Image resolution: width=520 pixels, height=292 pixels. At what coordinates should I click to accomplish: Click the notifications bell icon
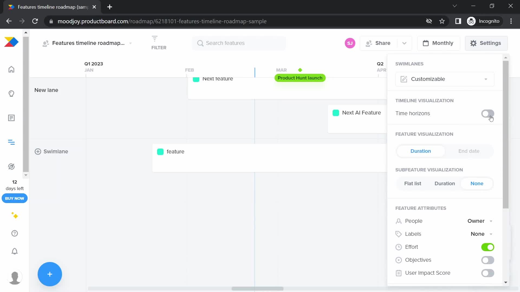tap(14, 251)
